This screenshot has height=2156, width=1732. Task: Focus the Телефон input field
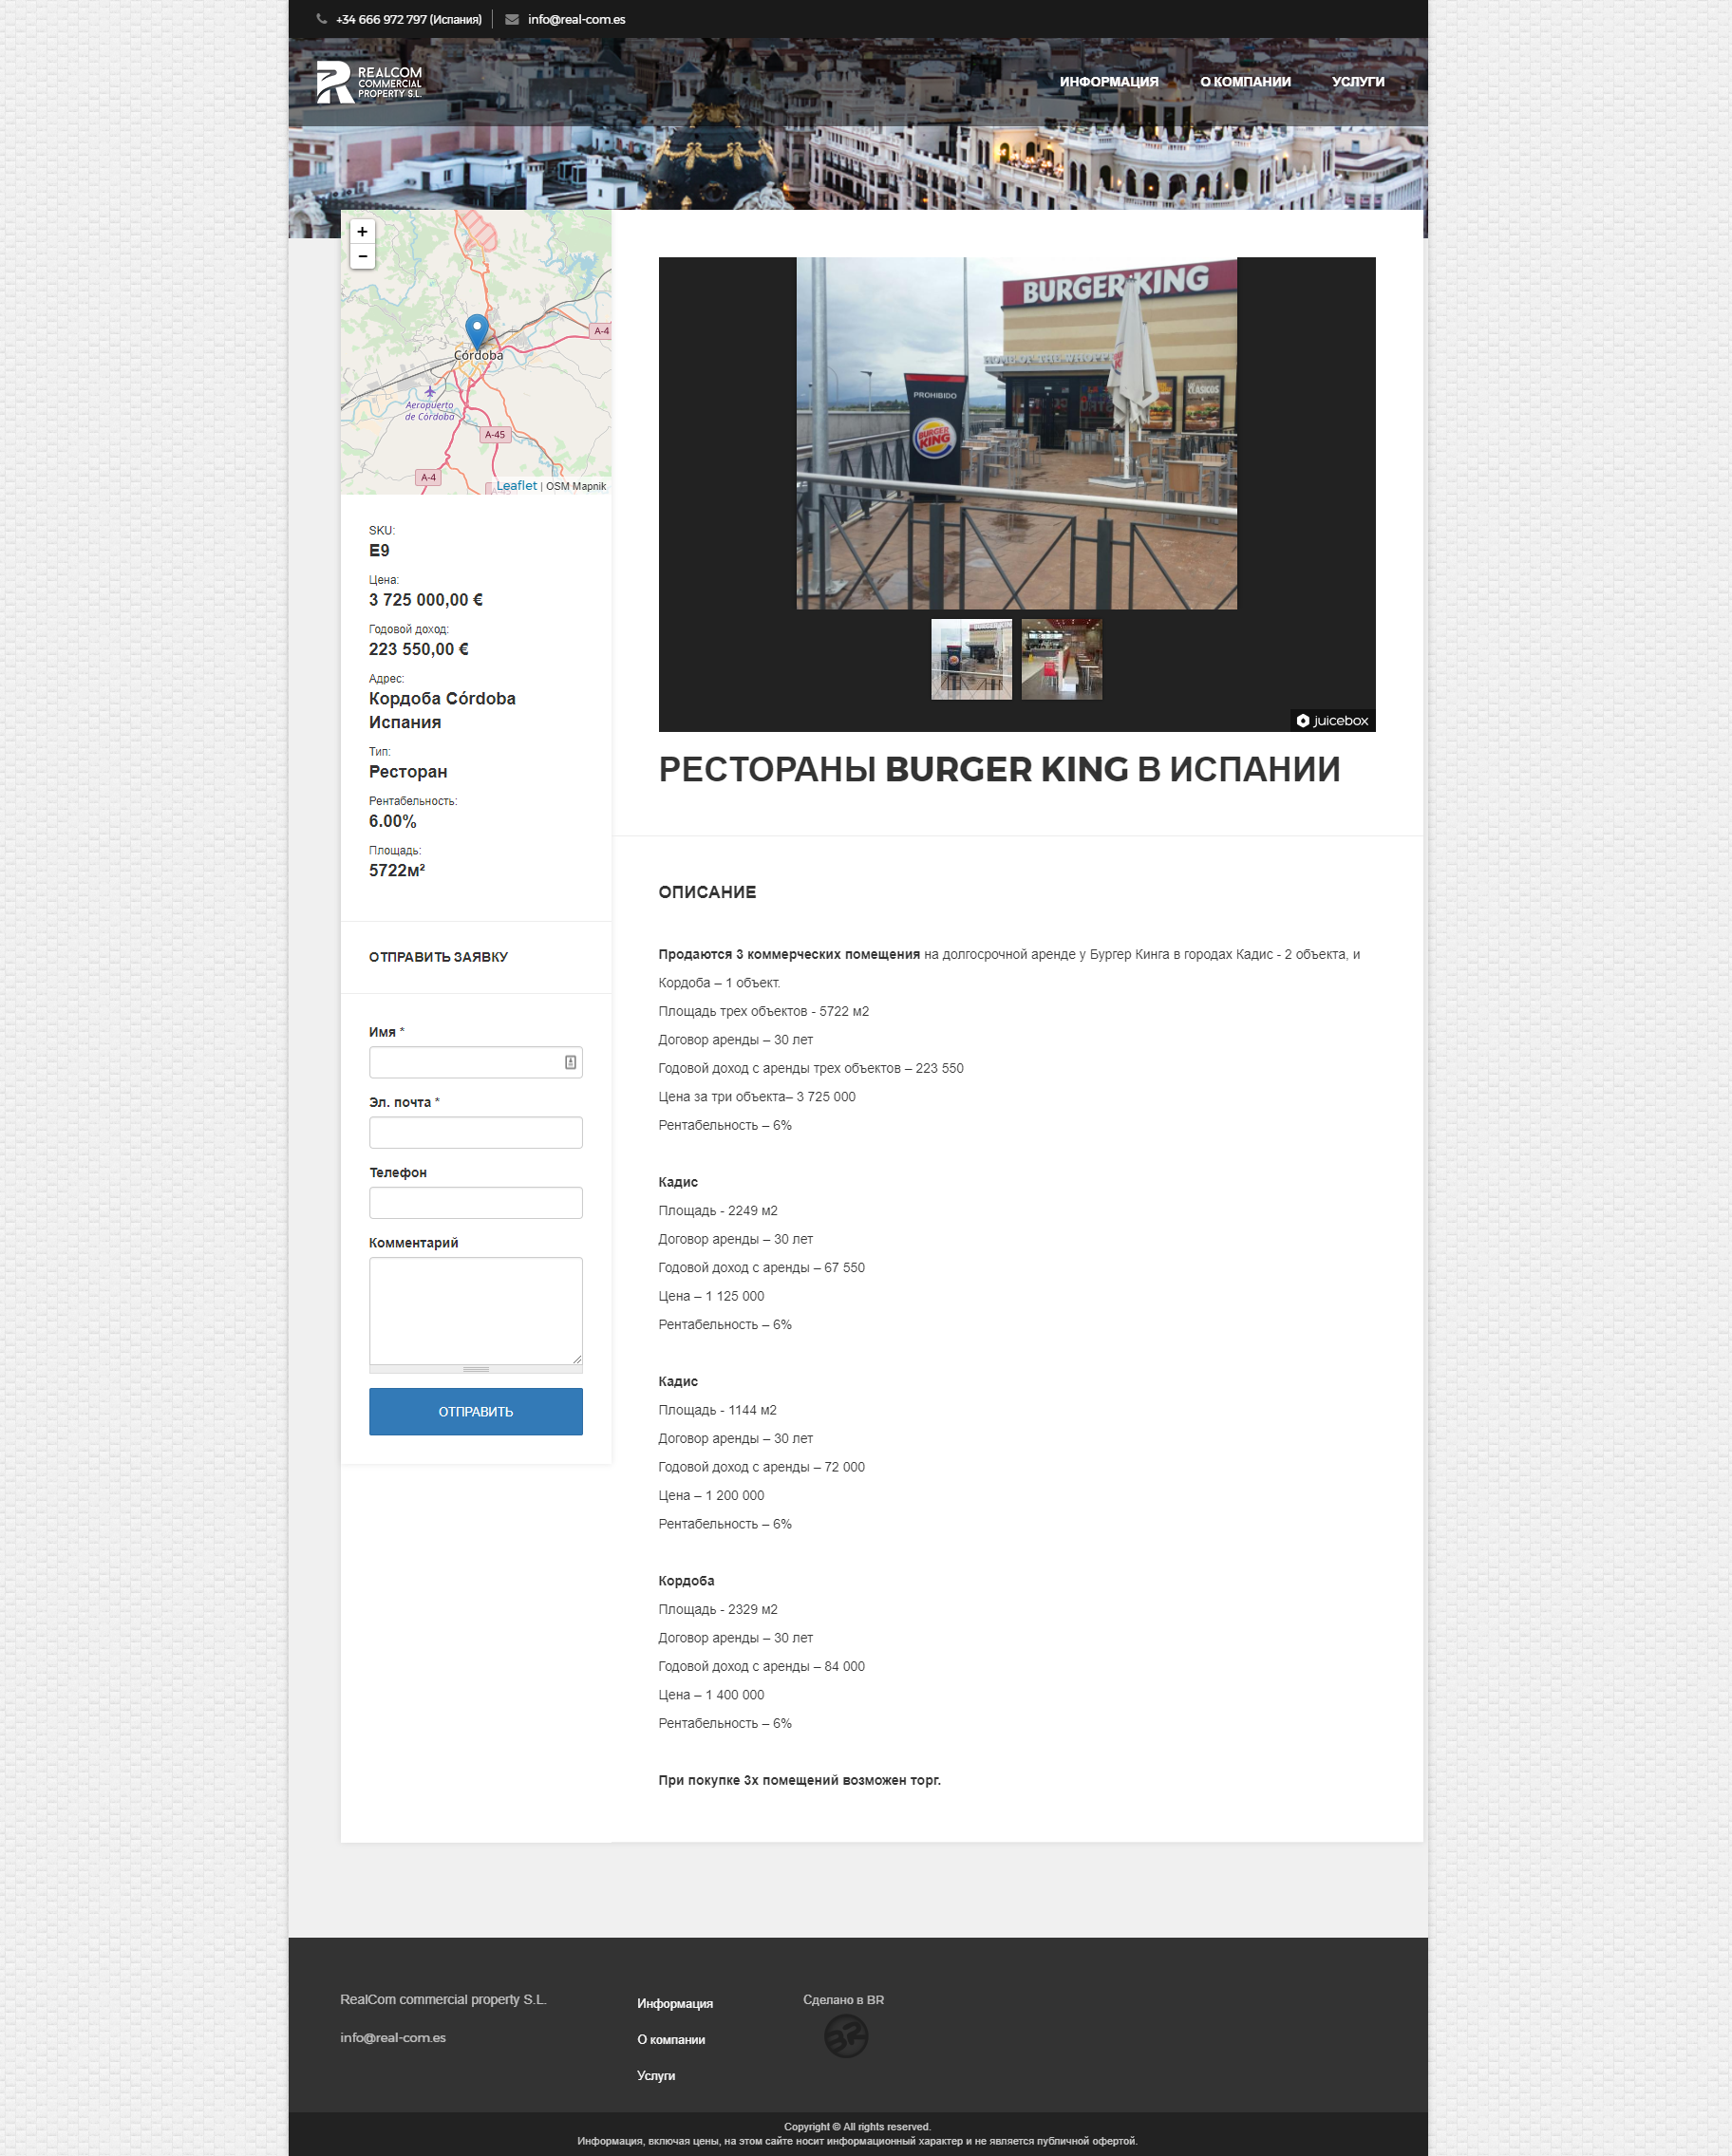pos(475,1202)
